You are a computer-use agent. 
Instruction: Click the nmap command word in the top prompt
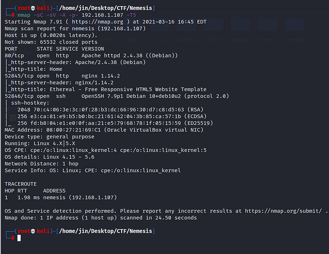point(23,15)
